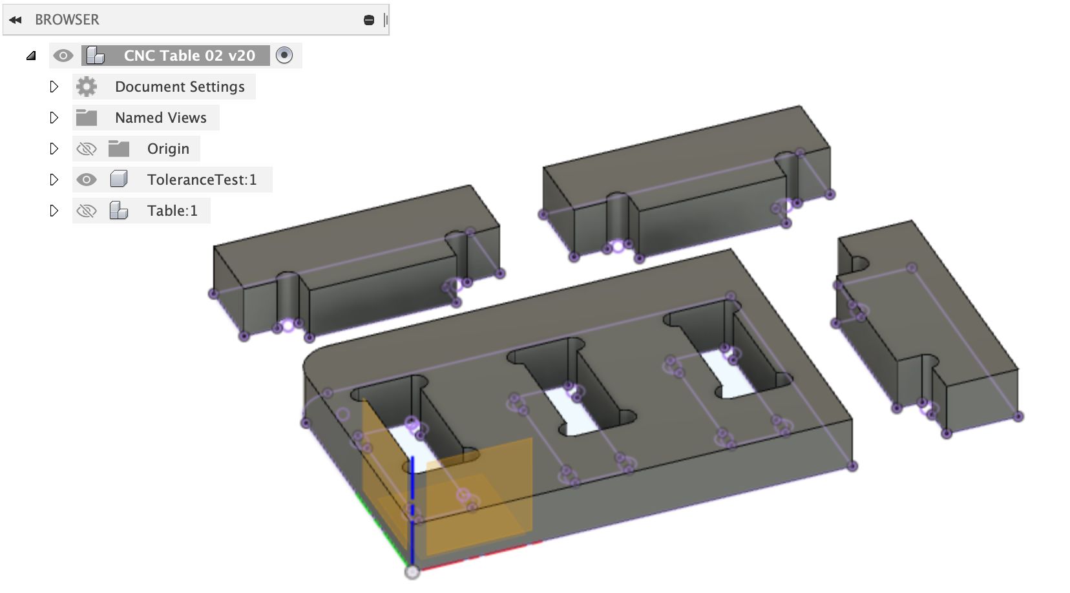This screenshot has width=1070, height=593.
Task: Show the Table:1 component using its eye toggle
Action: pyautogui.click(x=87, y=210)
